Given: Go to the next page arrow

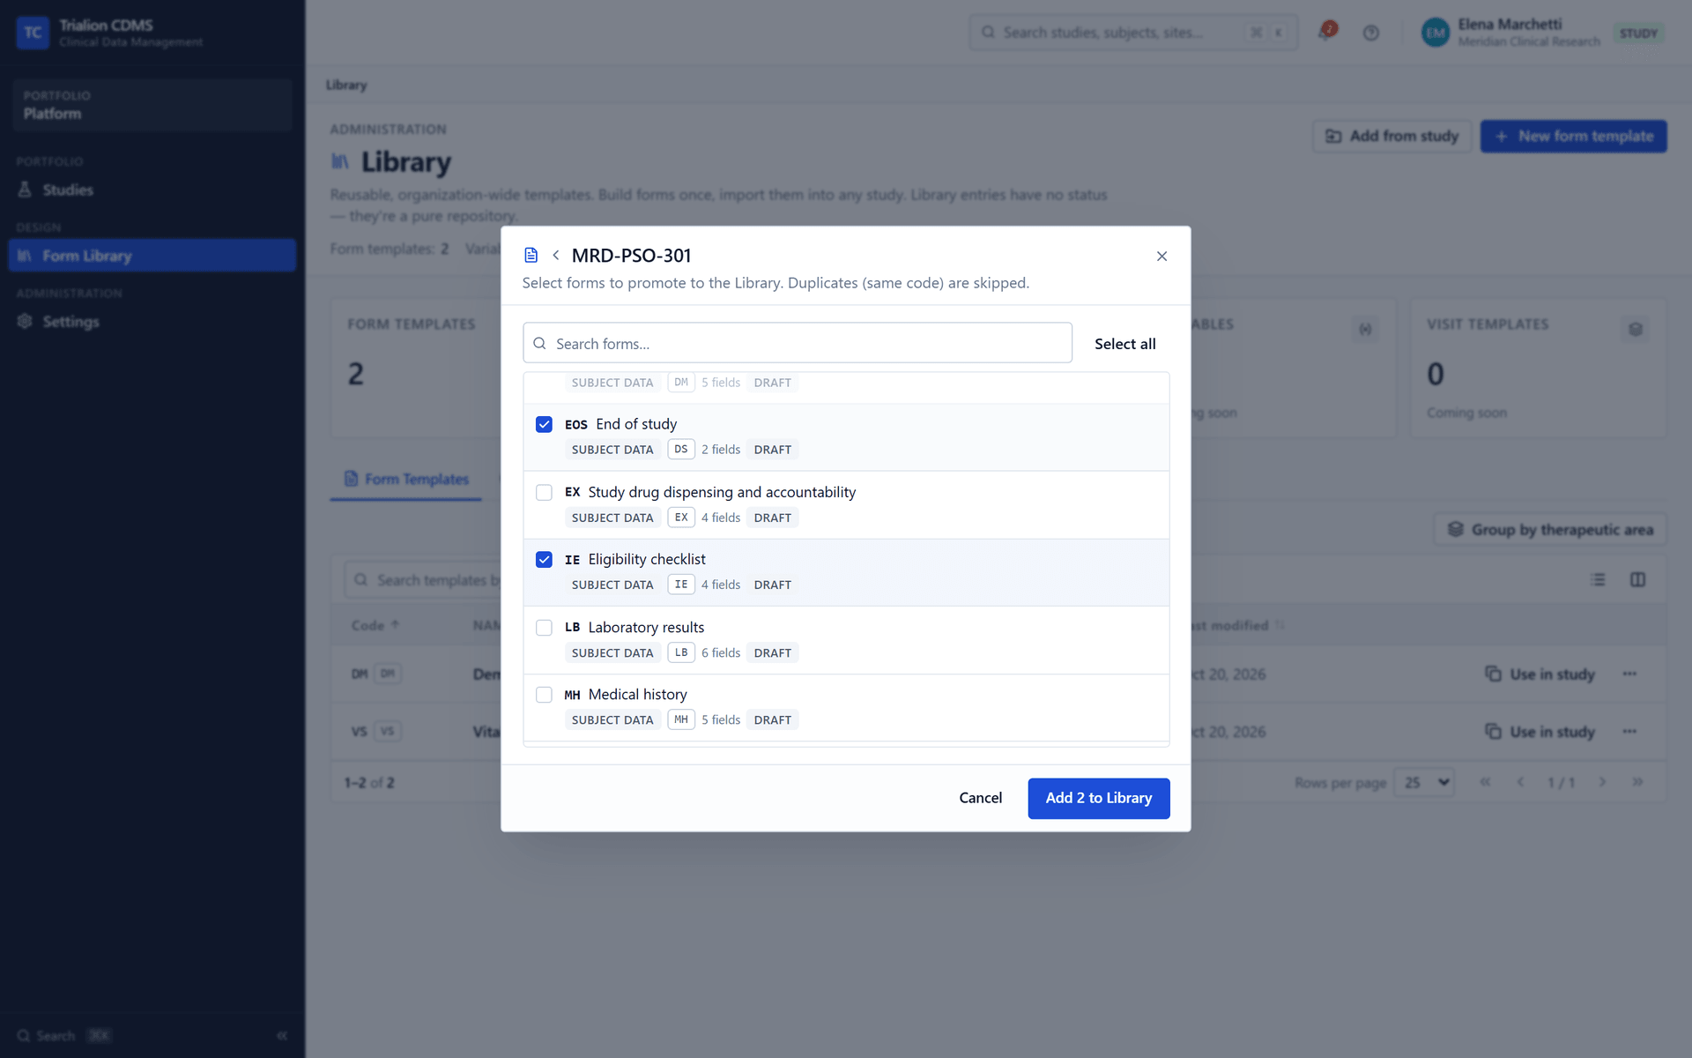Looking at the screenshot, I should (x=1602, y=782).
